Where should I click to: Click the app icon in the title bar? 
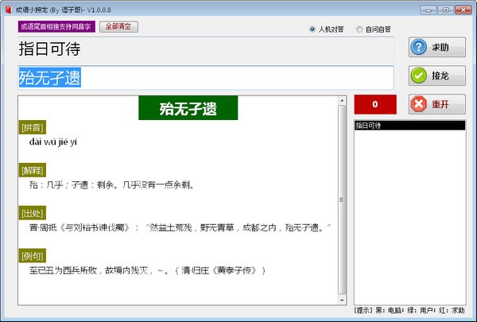(x=7, y=9)
